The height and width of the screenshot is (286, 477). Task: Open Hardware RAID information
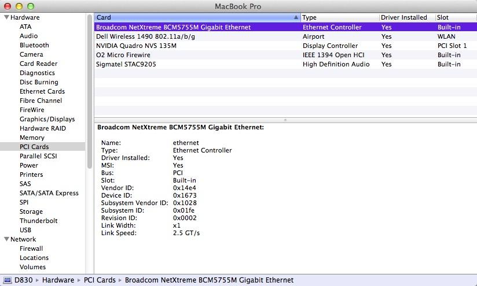43,128
